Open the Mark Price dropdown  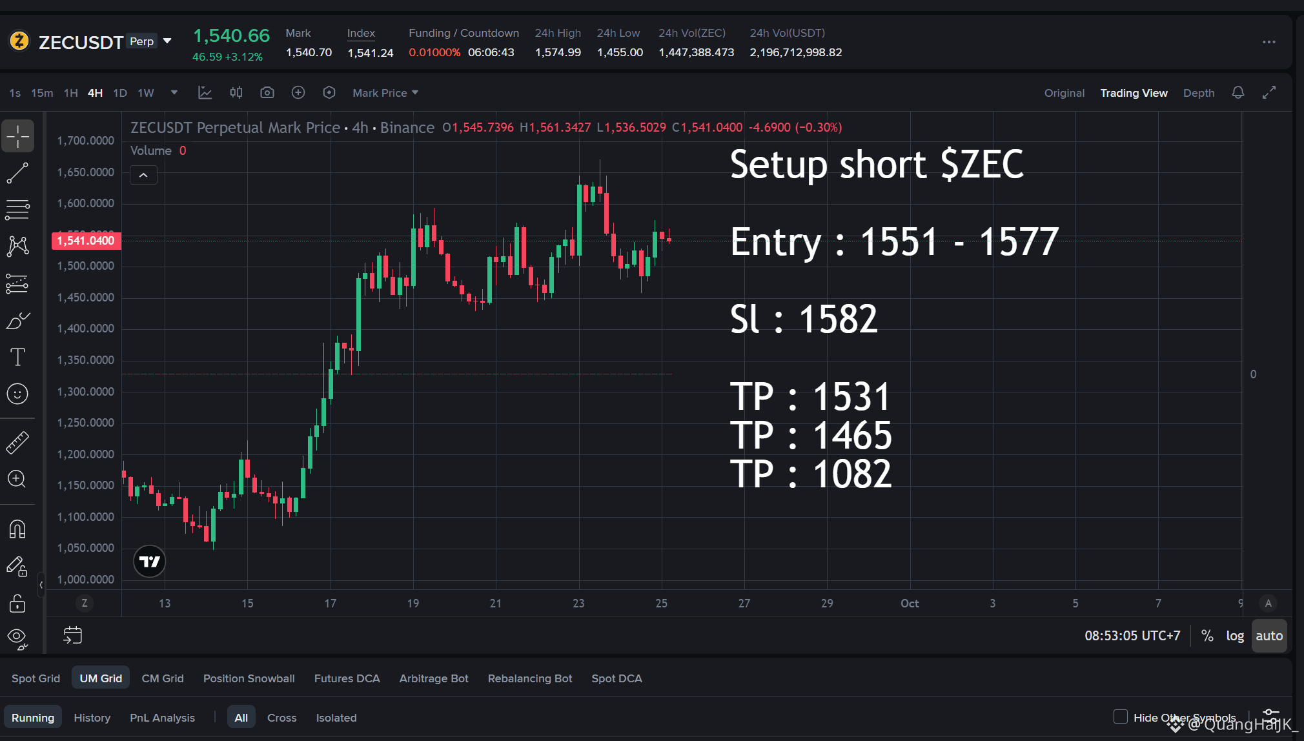coord(385,93)
